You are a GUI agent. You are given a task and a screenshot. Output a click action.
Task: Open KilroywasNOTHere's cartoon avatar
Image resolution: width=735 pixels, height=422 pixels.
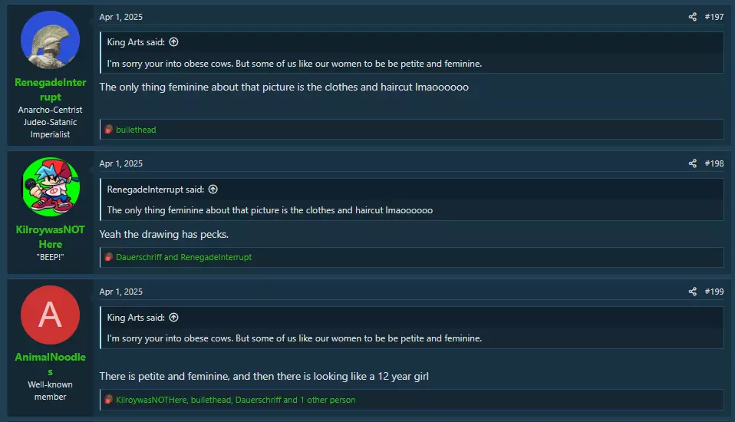point(50,186)
